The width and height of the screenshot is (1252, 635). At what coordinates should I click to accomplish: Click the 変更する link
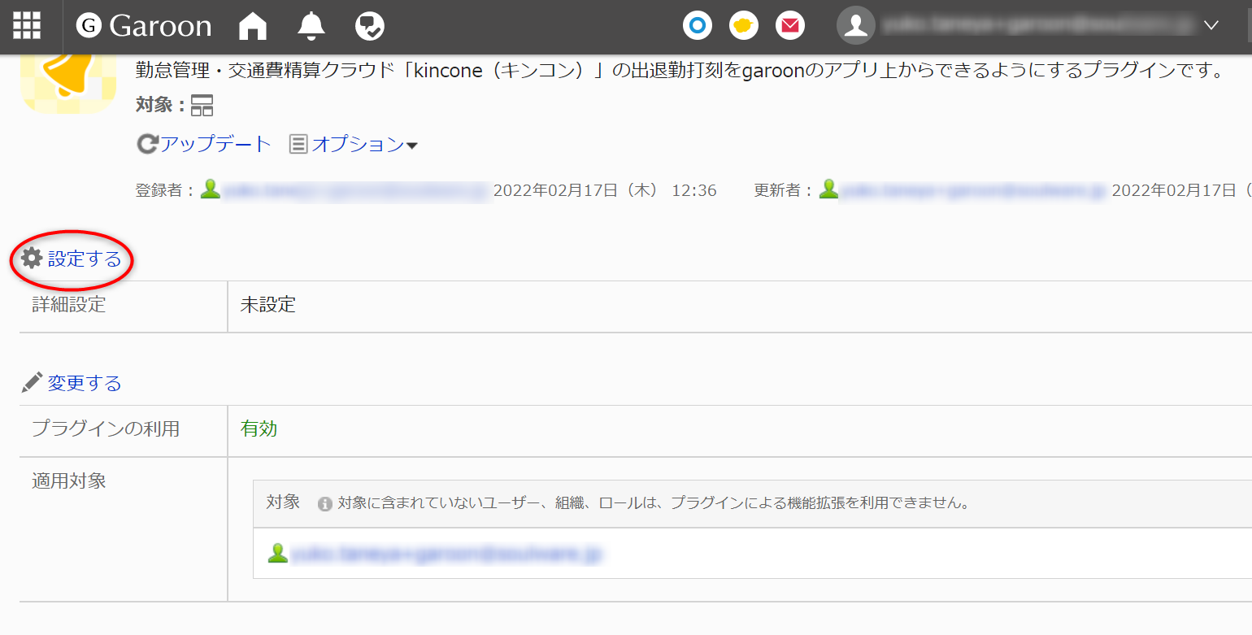pos(85,383)
